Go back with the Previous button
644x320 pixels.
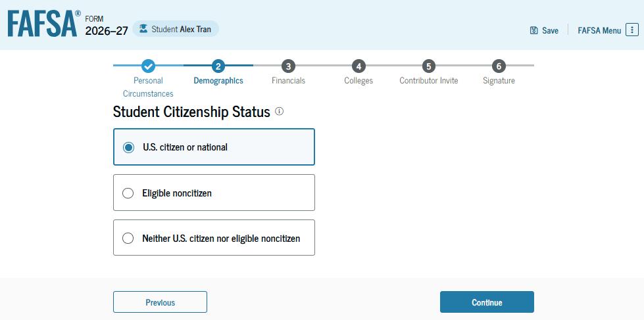pyautogui.click(x=160, y=302)
